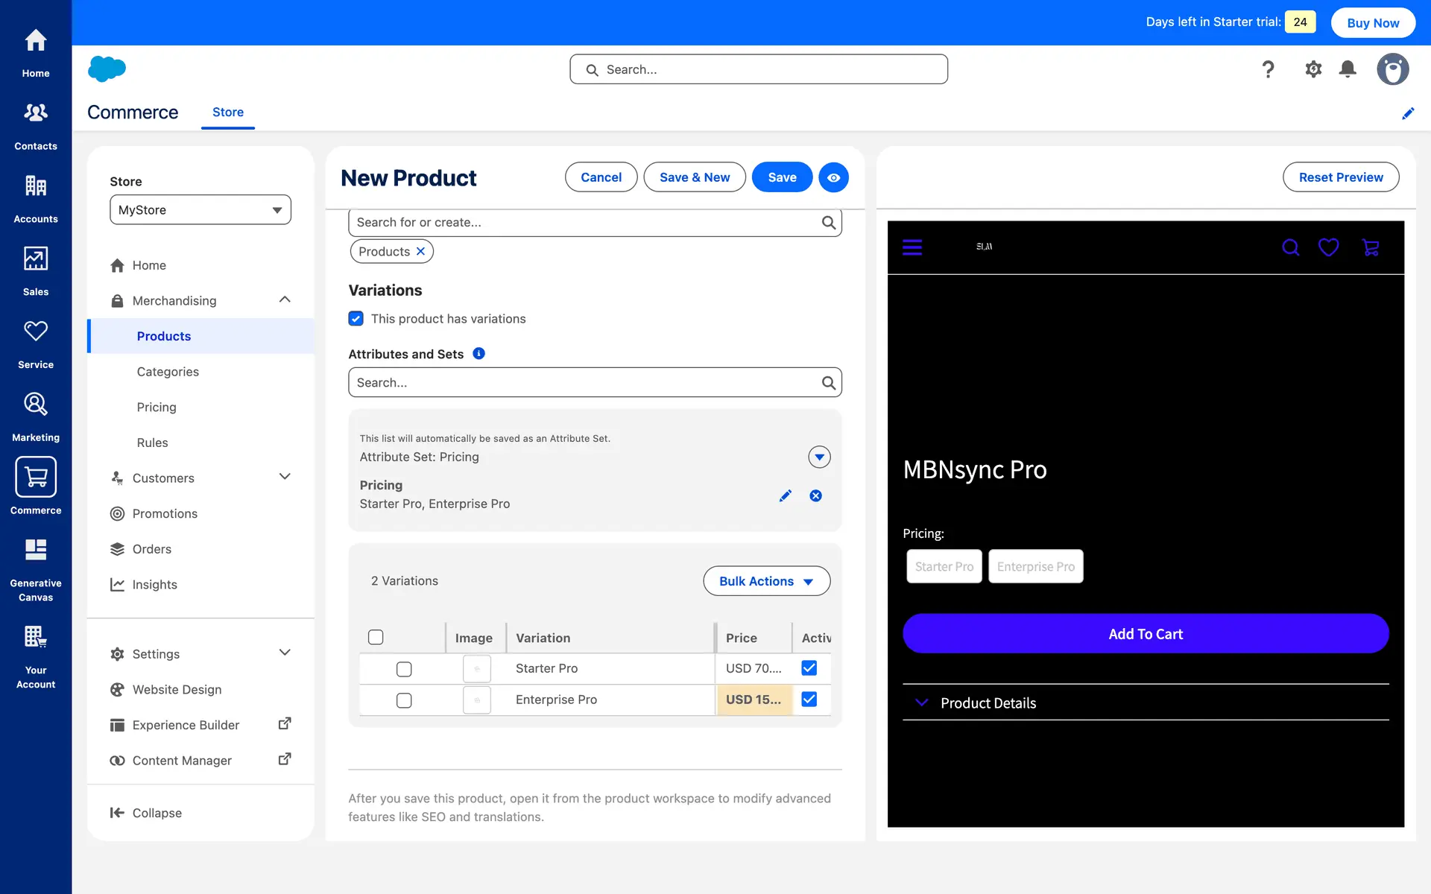Toggle the preview eye button
The image size is (1431, 894).
click(833, 177)
